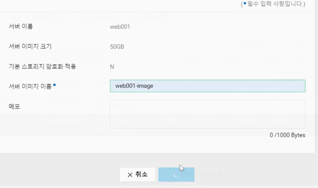The width and height of the screenshot is (318, 188).
Task: Select the web001 server name value
Action: (120, 27)
